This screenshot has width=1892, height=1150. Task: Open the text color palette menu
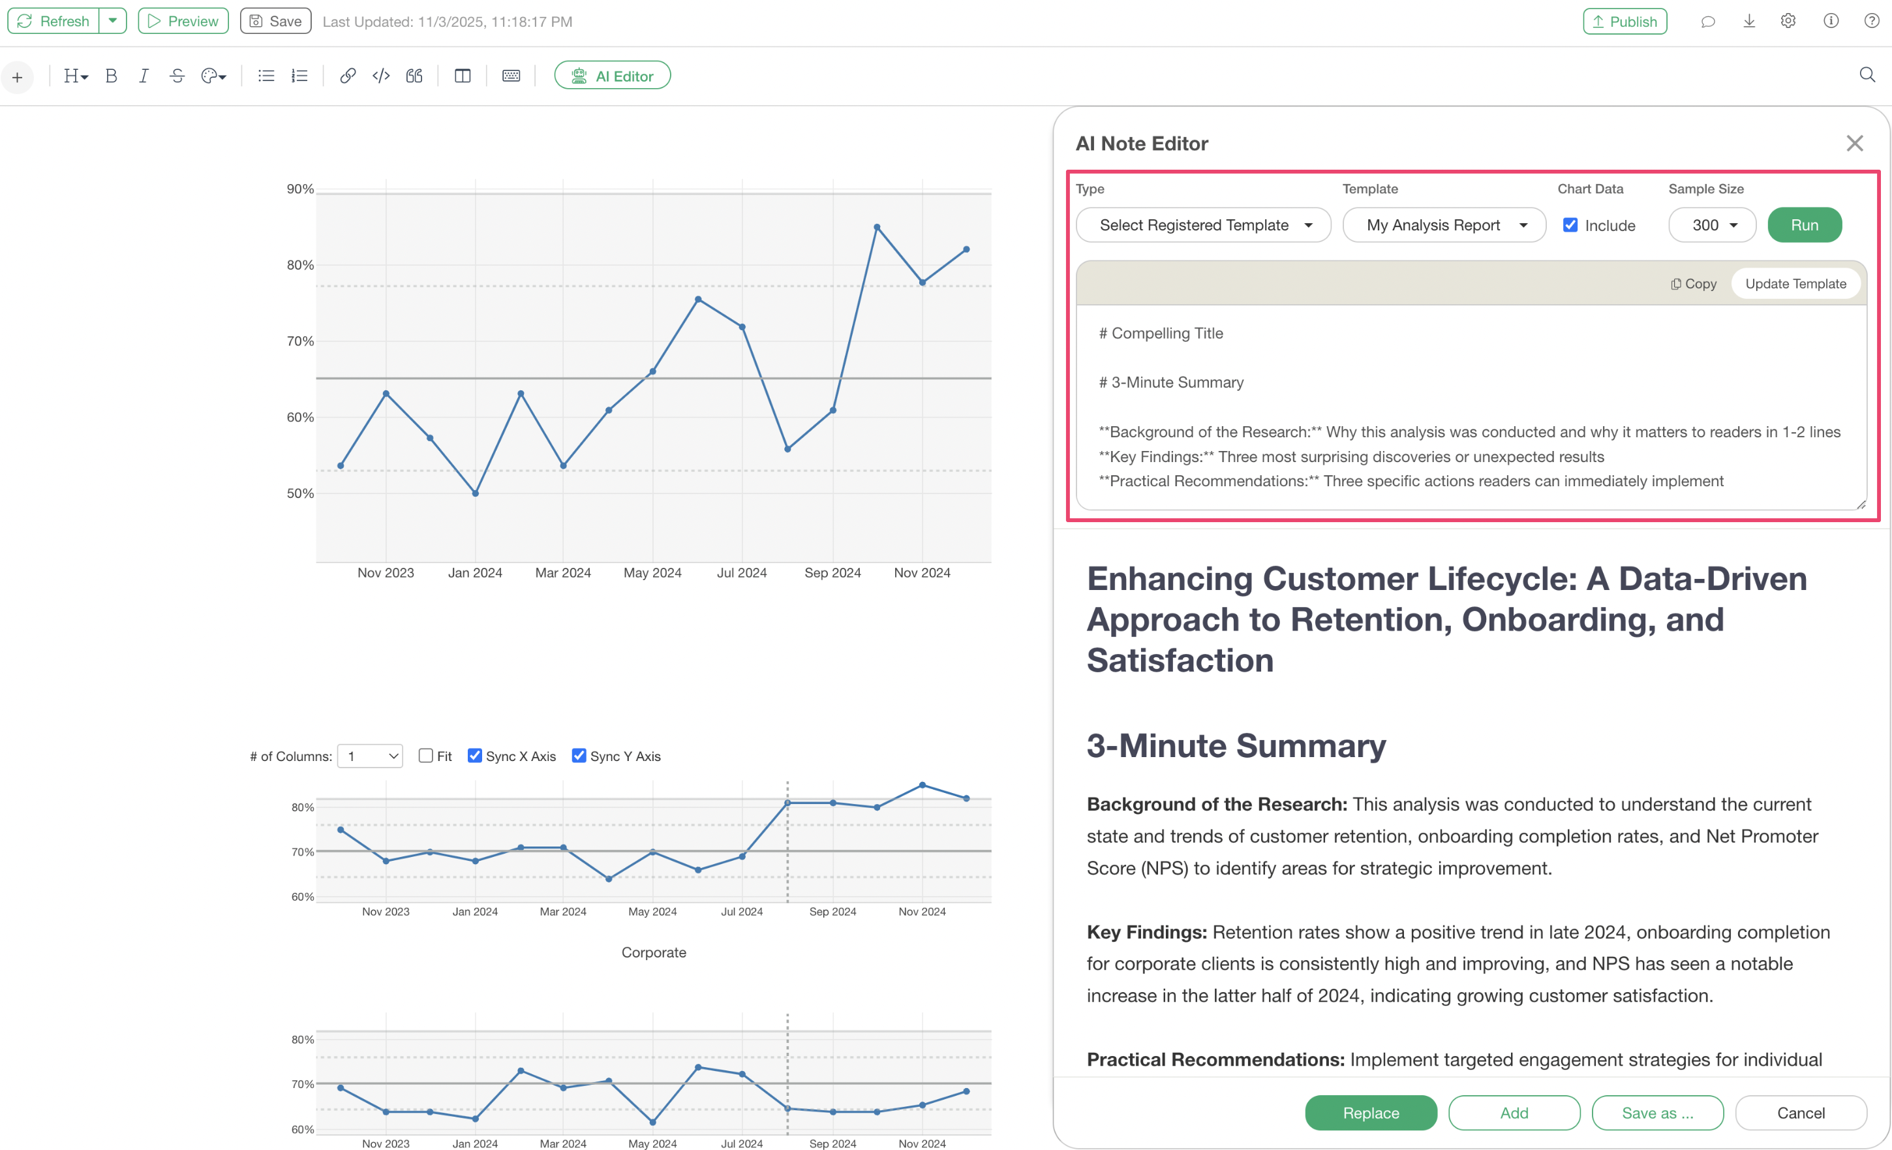tap(213, 76)
